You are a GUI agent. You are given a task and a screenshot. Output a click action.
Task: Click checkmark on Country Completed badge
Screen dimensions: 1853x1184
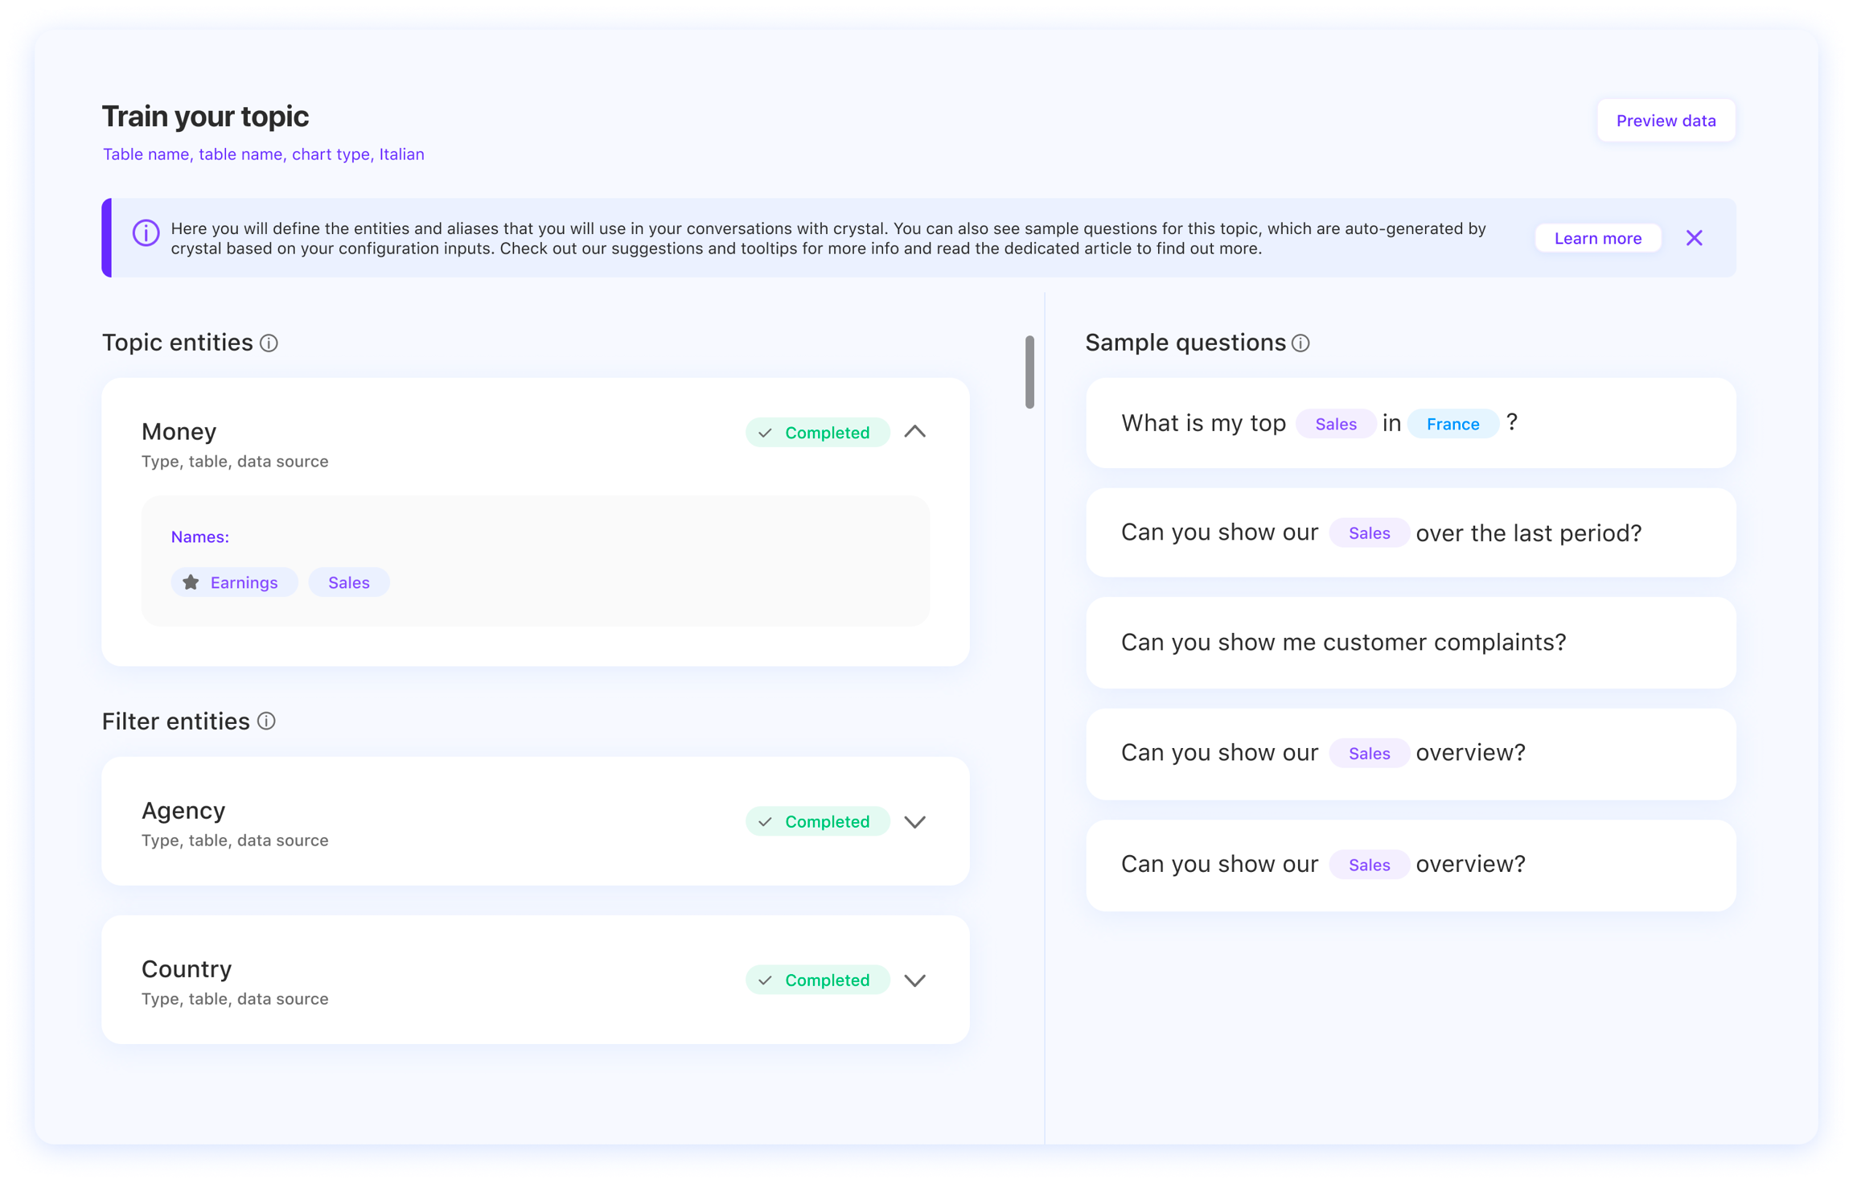[x=766, y=980]
